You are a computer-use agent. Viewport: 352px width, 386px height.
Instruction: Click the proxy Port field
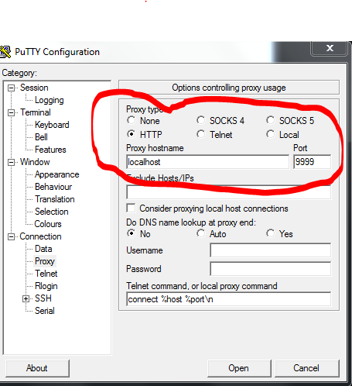click(312, 162)
